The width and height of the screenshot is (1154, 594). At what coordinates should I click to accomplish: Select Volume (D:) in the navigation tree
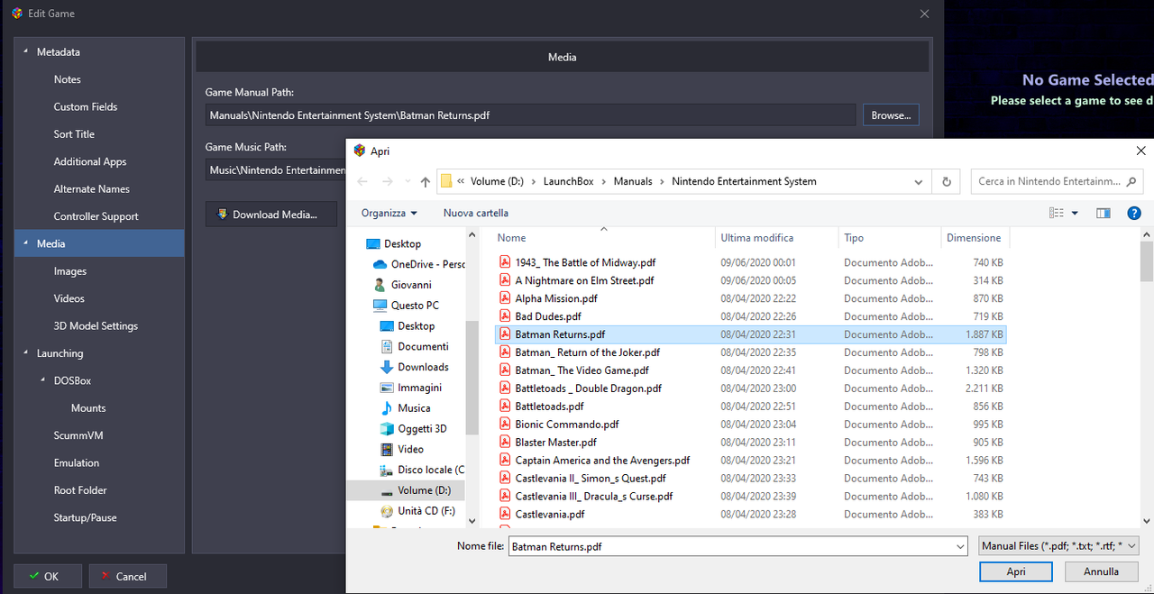click(x=406, y=490)
